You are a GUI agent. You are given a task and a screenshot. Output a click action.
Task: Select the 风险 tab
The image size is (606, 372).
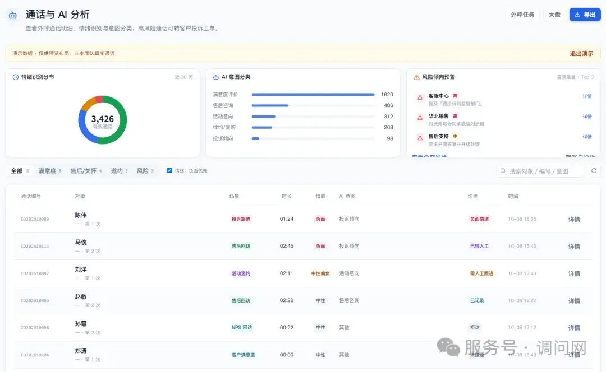[x=145, y=170]
